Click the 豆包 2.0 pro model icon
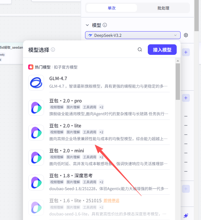Screen dimensions: 201x220 36,108
